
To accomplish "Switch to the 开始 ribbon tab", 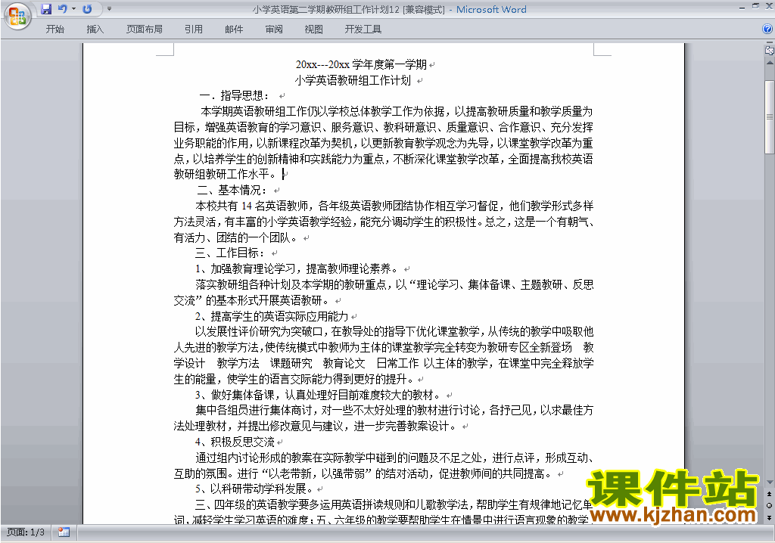I will [54, 29].
